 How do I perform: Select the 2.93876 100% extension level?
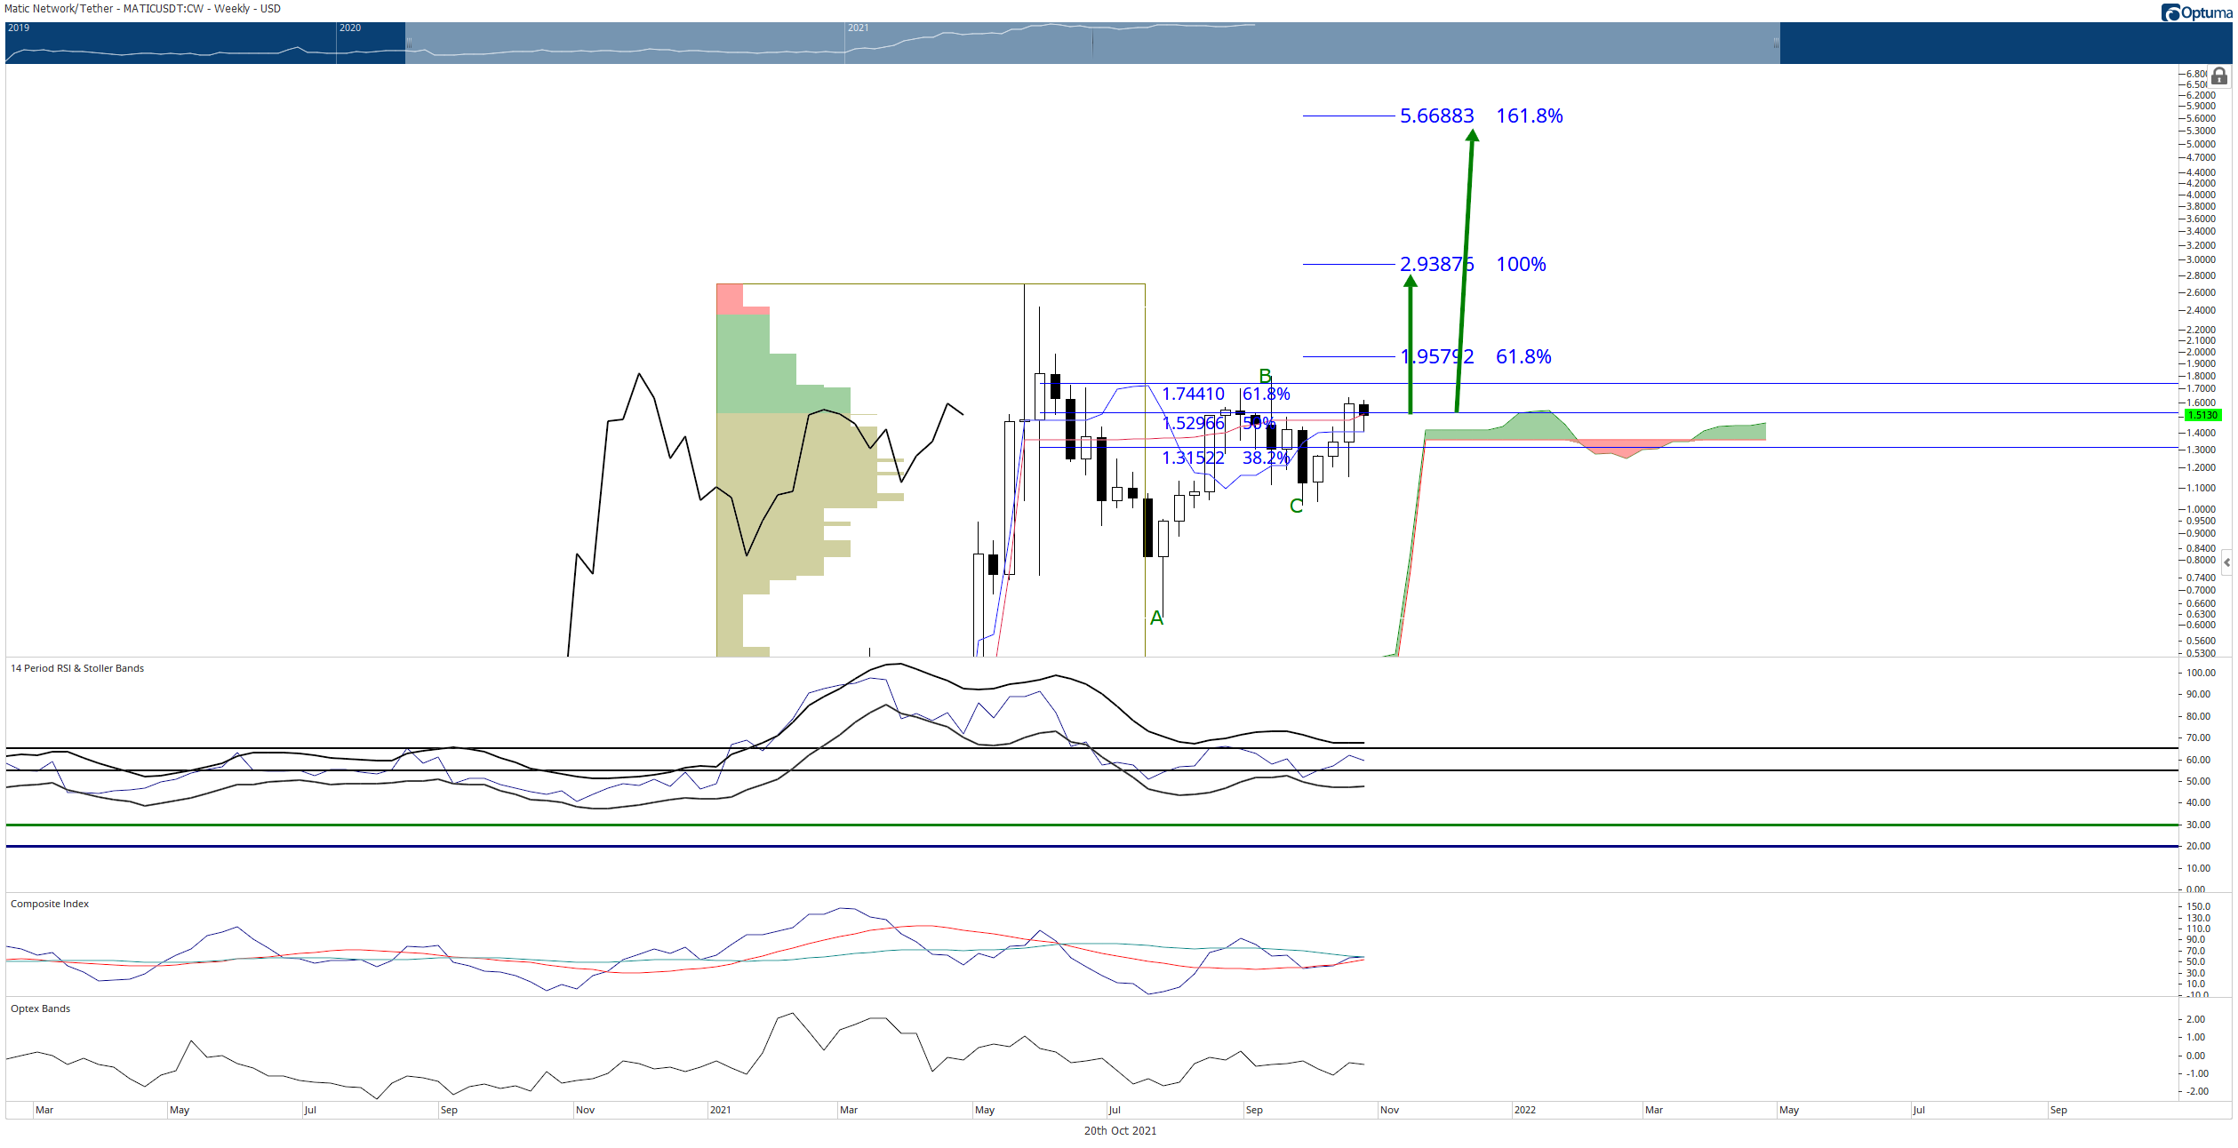[x=1473, y=264]
